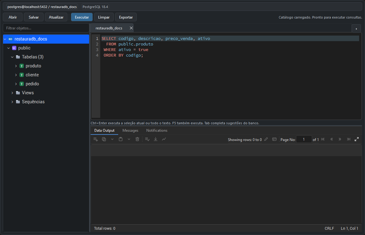Click the Limpar button
The height and width of the screenshot is (235, 365).
coord(104,17)
